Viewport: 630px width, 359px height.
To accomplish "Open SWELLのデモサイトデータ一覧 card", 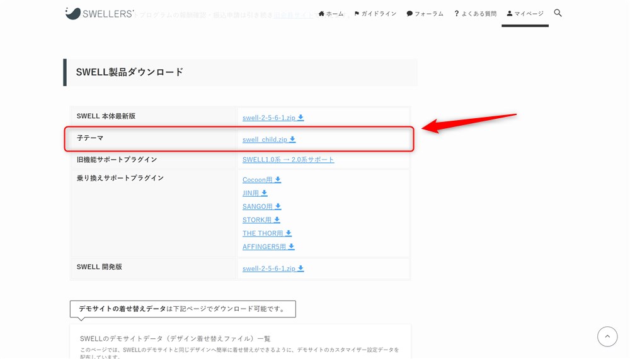I will (x=240, y=342).
